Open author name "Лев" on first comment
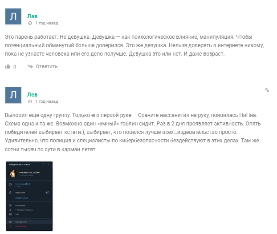Screen dimensions: 277x234 [x=32, y=16]
